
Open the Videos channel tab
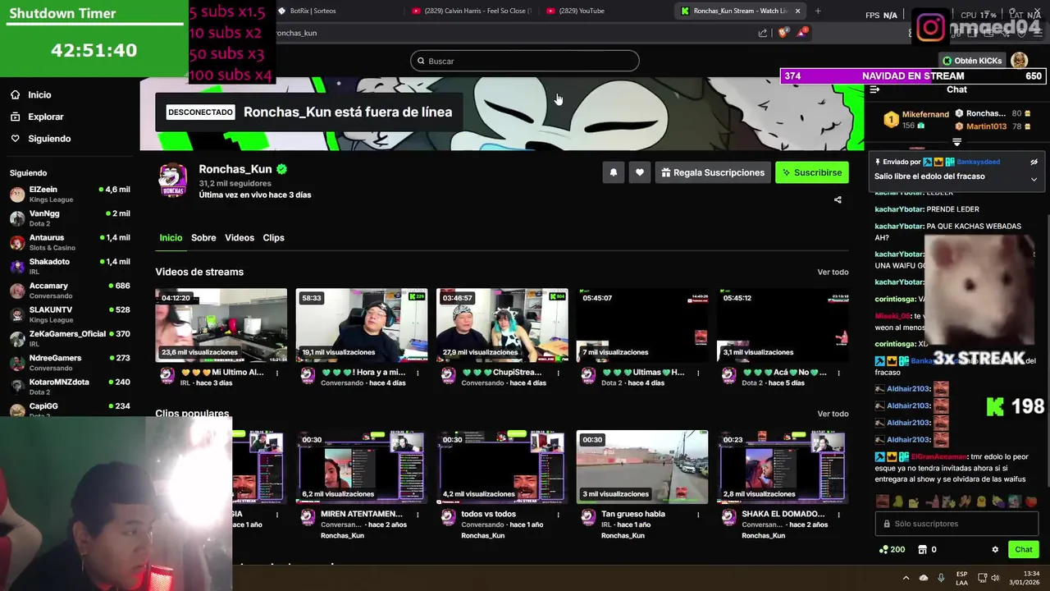[x=240, y=237]
